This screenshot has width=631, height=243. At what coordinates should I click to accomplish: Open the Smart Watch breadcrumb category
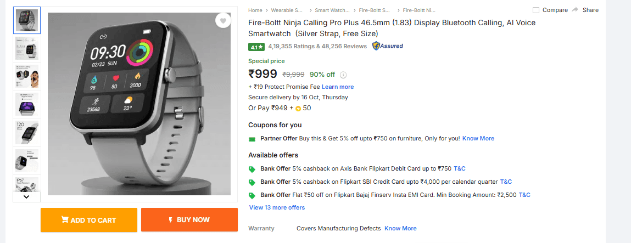point(332,10)
